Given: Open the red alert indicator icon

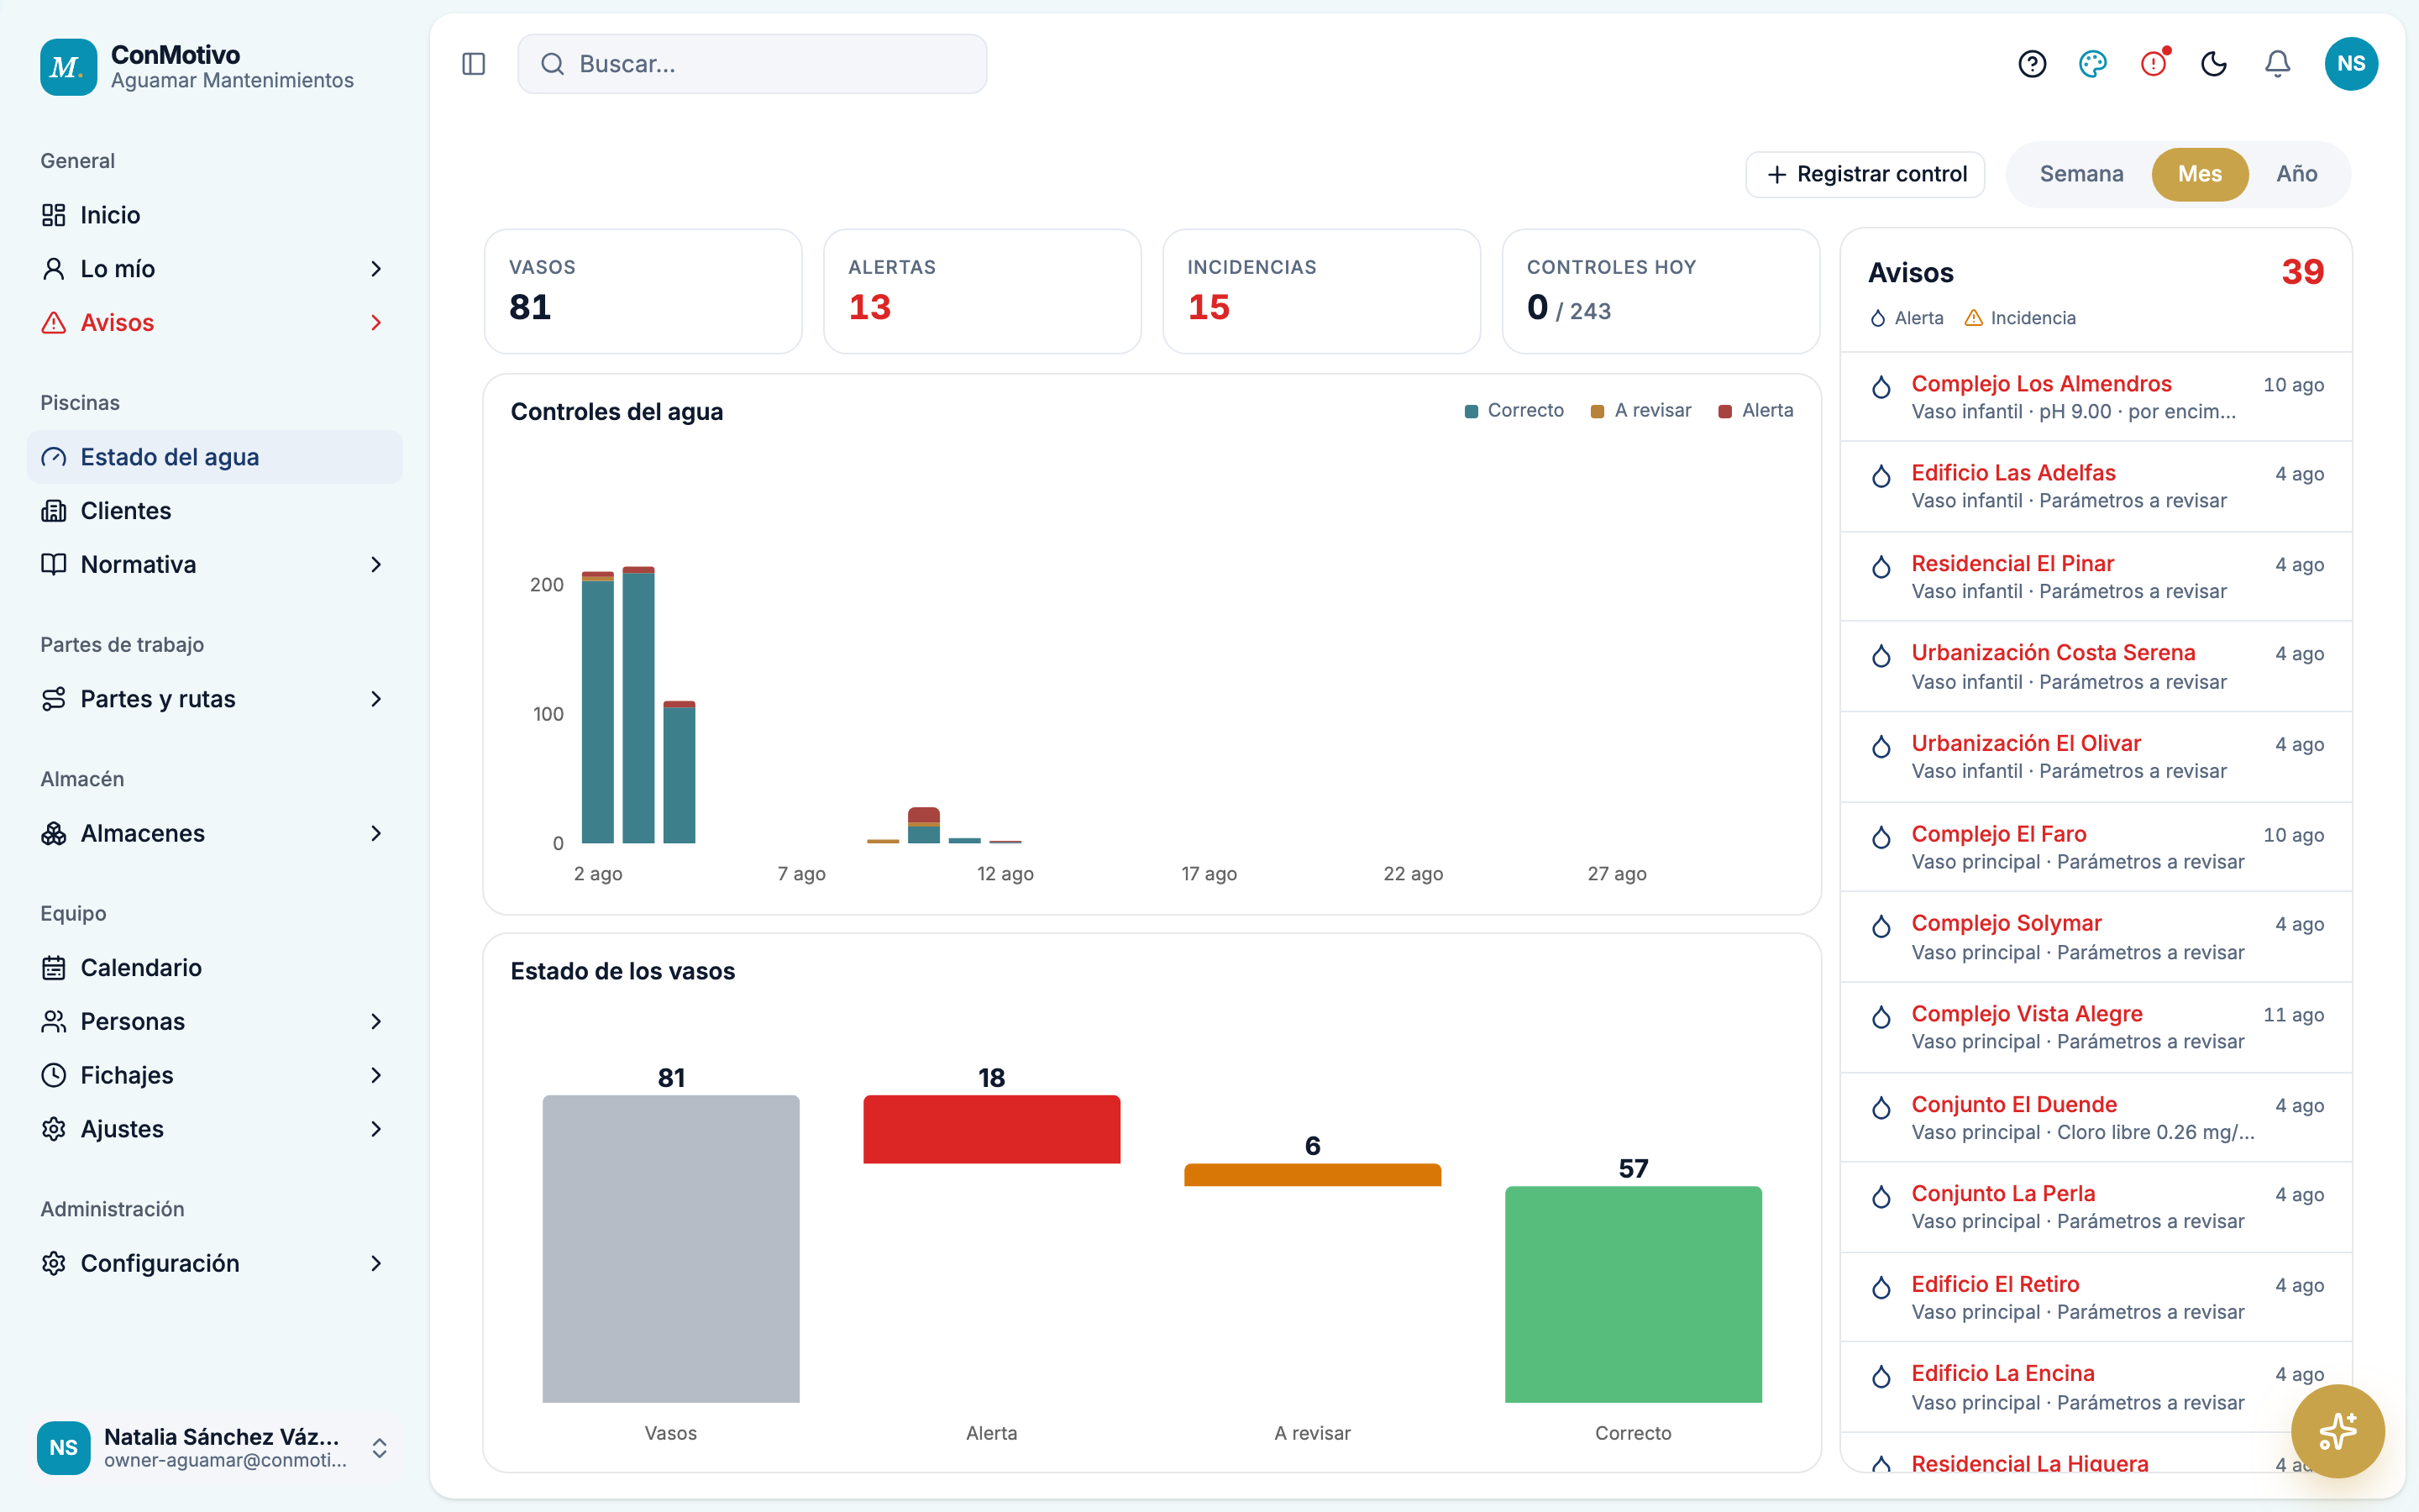Looking at the screenshot, I should tap(2154, 64).
